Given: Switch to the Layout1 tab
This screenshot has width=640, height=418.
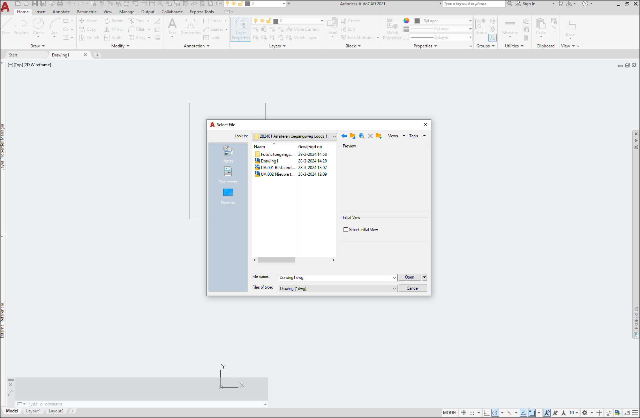Looking at the screenshot, I should point(33,411).
